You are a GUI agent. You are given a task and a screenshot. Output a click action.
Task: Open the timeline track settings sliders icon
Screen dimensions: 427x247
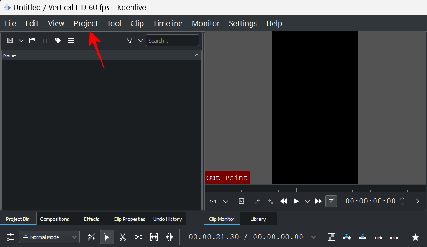11,237
